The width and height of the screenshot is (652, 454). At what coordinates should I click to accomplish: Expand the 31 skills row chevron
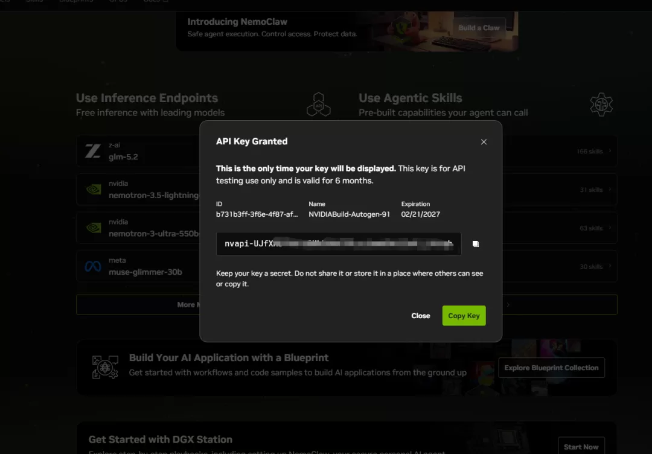tap(610, 189)
